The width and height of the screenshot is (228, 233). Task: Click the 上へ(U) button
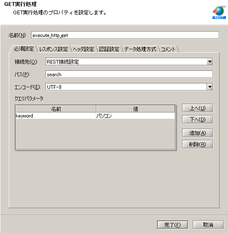[x=197, y=108]
